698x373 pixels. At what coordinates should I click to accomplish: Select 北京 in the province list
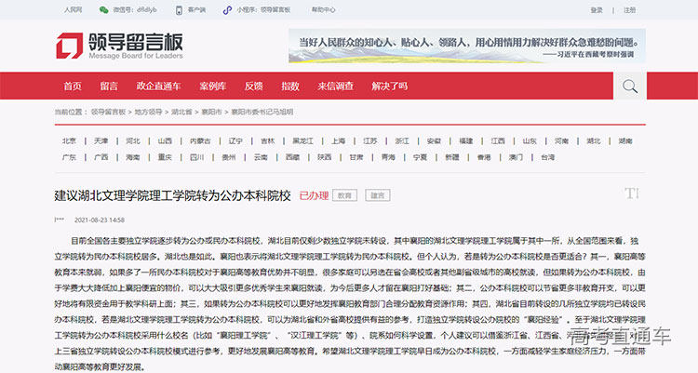69,141
